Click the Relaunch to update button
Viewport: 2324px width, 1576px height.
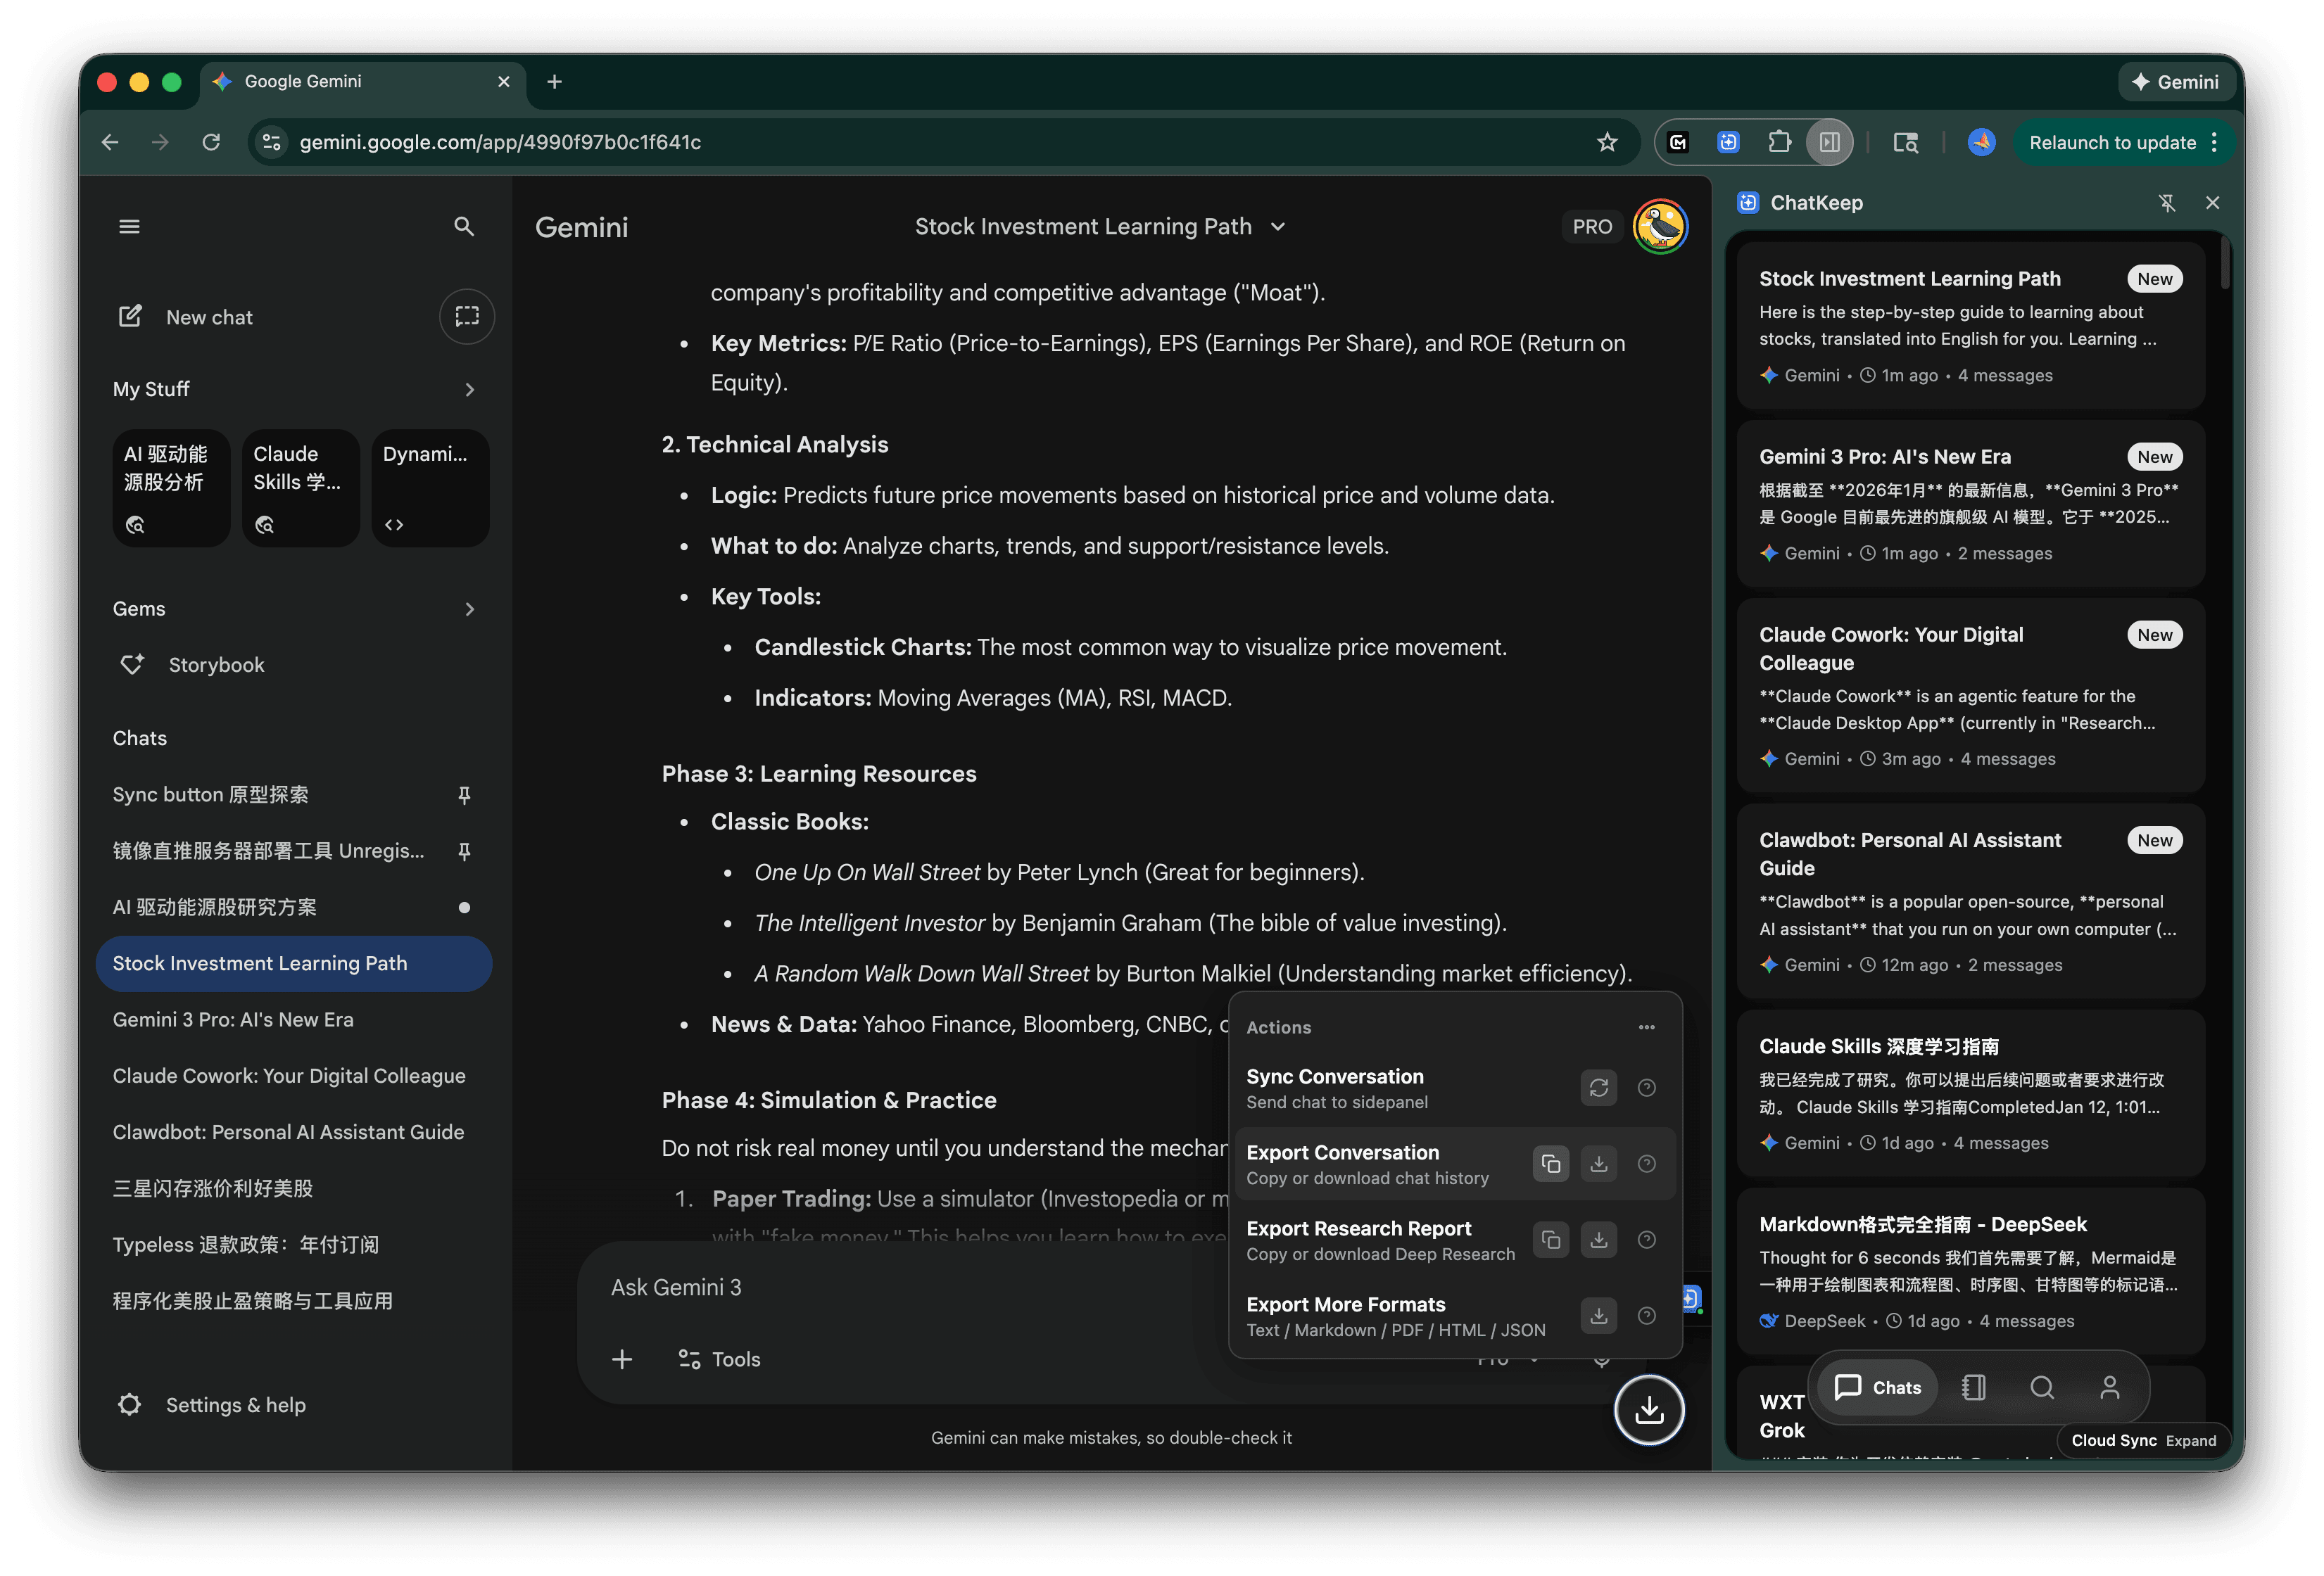click(2112, 142)
